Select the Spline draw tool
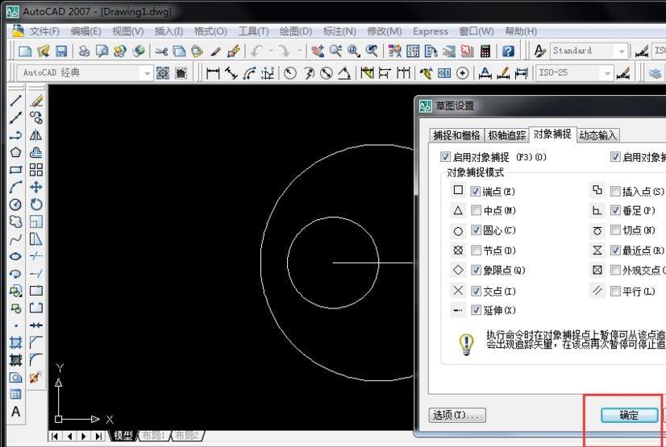The image size is (666, 447). coord(15,239)
